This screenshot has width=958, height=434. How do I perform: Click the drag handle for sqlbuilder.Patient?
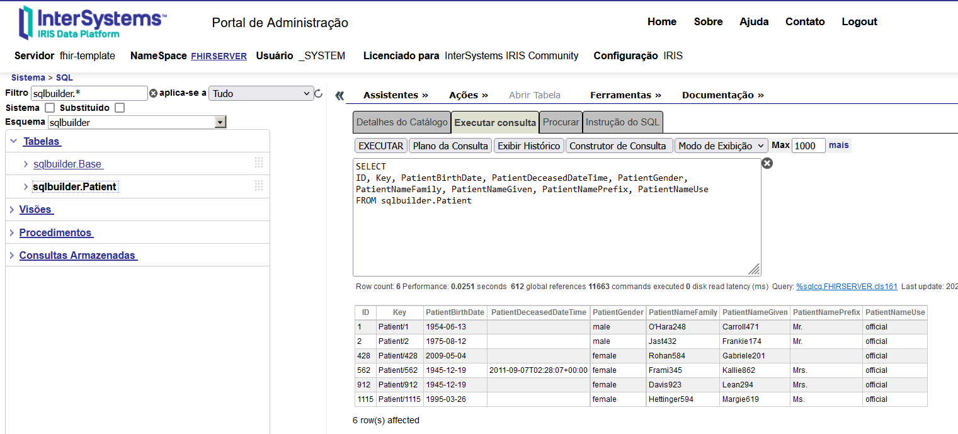coord(259,186)
